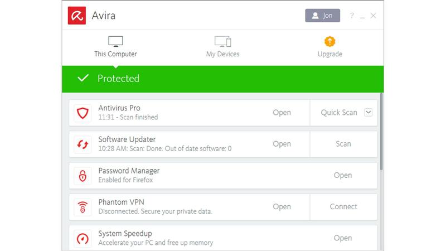446x251 pixels.
Task: Expand the Quick Scan dropdown arrow
Action: click(x=368, y=113)
